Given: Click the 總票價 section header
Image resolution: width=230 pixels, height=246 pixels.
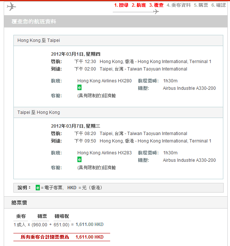Looking at the screenshot, I should click(x=19, y=203).
